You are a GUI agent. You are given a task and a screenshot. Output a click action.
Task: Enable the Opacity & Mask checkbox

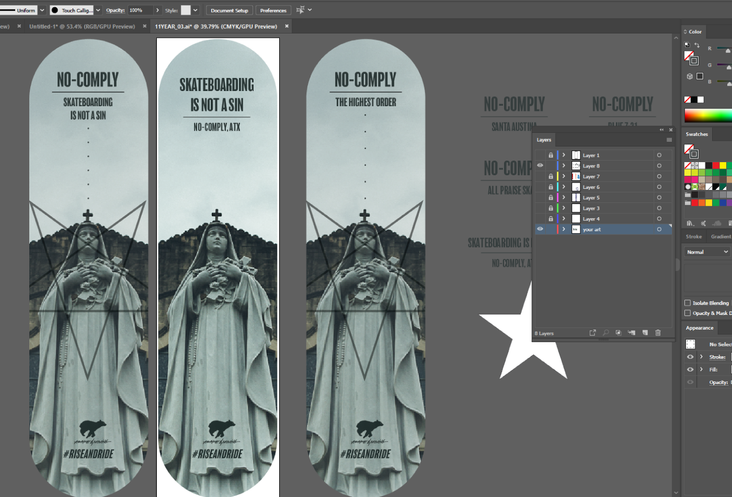688,313
